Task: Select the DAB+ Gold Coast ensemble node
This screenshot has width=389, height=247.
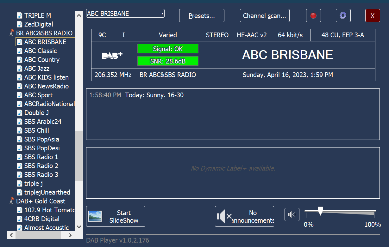Action: 41,201
